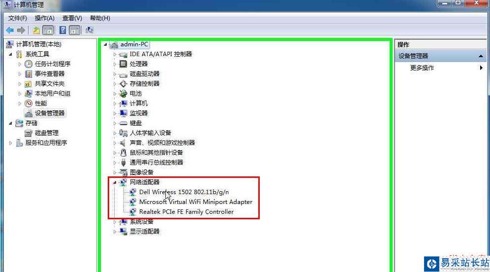490x272 pixels.
Task: Select Microsoft Virtual WiFi Miniport Adapter
Action: (x=196, y=202)
